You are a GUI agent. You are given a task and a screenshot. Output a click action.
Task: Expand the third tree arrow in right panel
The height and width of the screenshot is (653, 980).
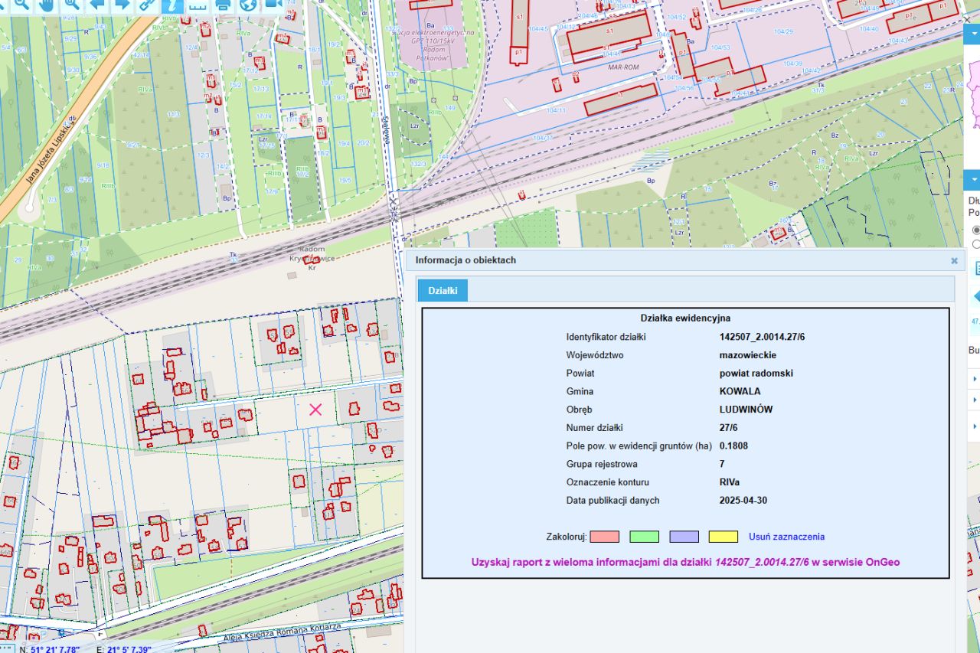point(975,426)
